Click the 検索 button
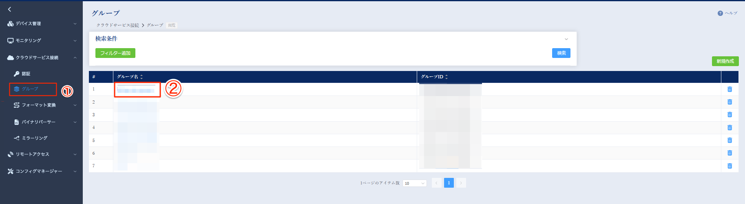The height and width of the screenshot is (204, 745). pyautogui.click(x=562, y=53)
